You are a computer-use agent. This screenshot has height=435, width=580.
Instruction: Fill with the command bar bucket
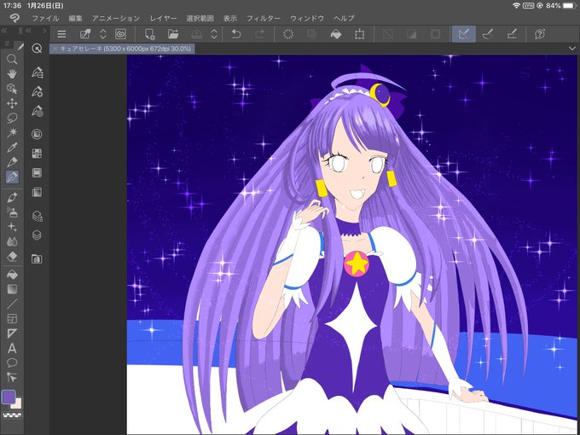[x=335, y=34]
